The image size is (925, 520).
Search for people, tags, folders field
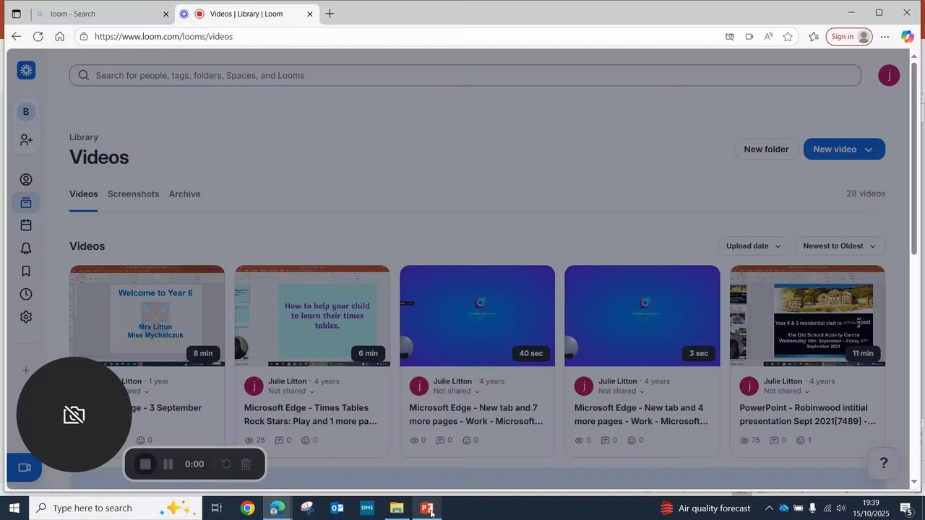(x=465, y=75)
